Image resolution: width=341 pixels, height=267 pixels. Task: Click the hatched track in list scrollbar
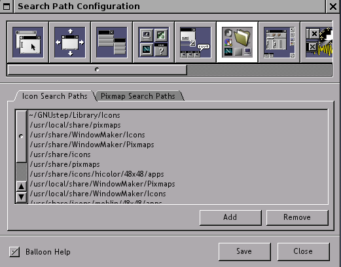pos(22,171)
